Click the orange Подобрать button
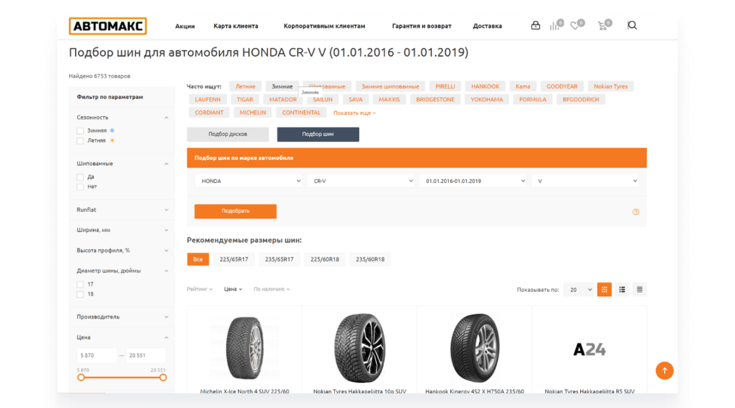This screenshot has width=735, height=408. [x=235, y=211]
